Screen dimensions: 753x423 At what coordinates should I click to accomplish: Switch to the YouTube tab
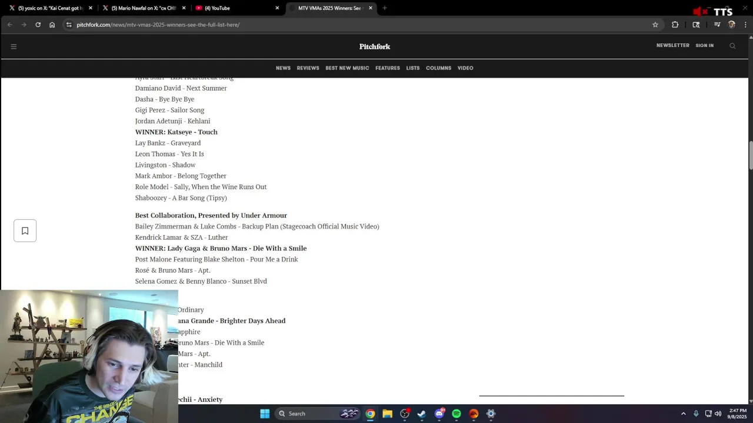237,8
